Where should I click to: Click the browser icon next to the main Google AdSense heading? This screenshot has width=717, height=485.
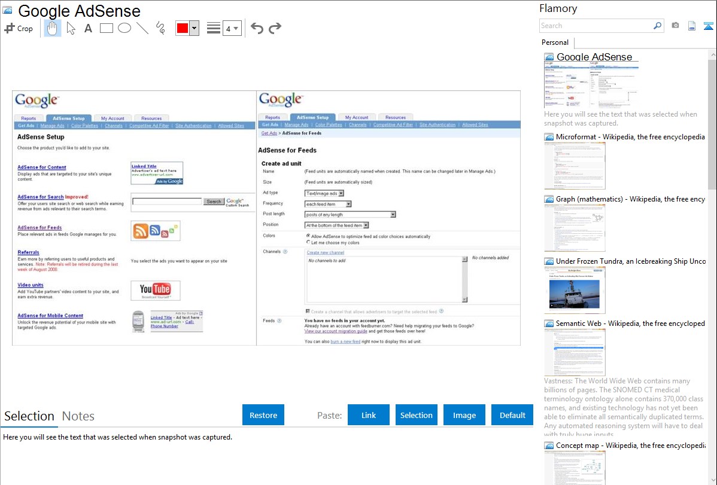(x=7, y=10)
